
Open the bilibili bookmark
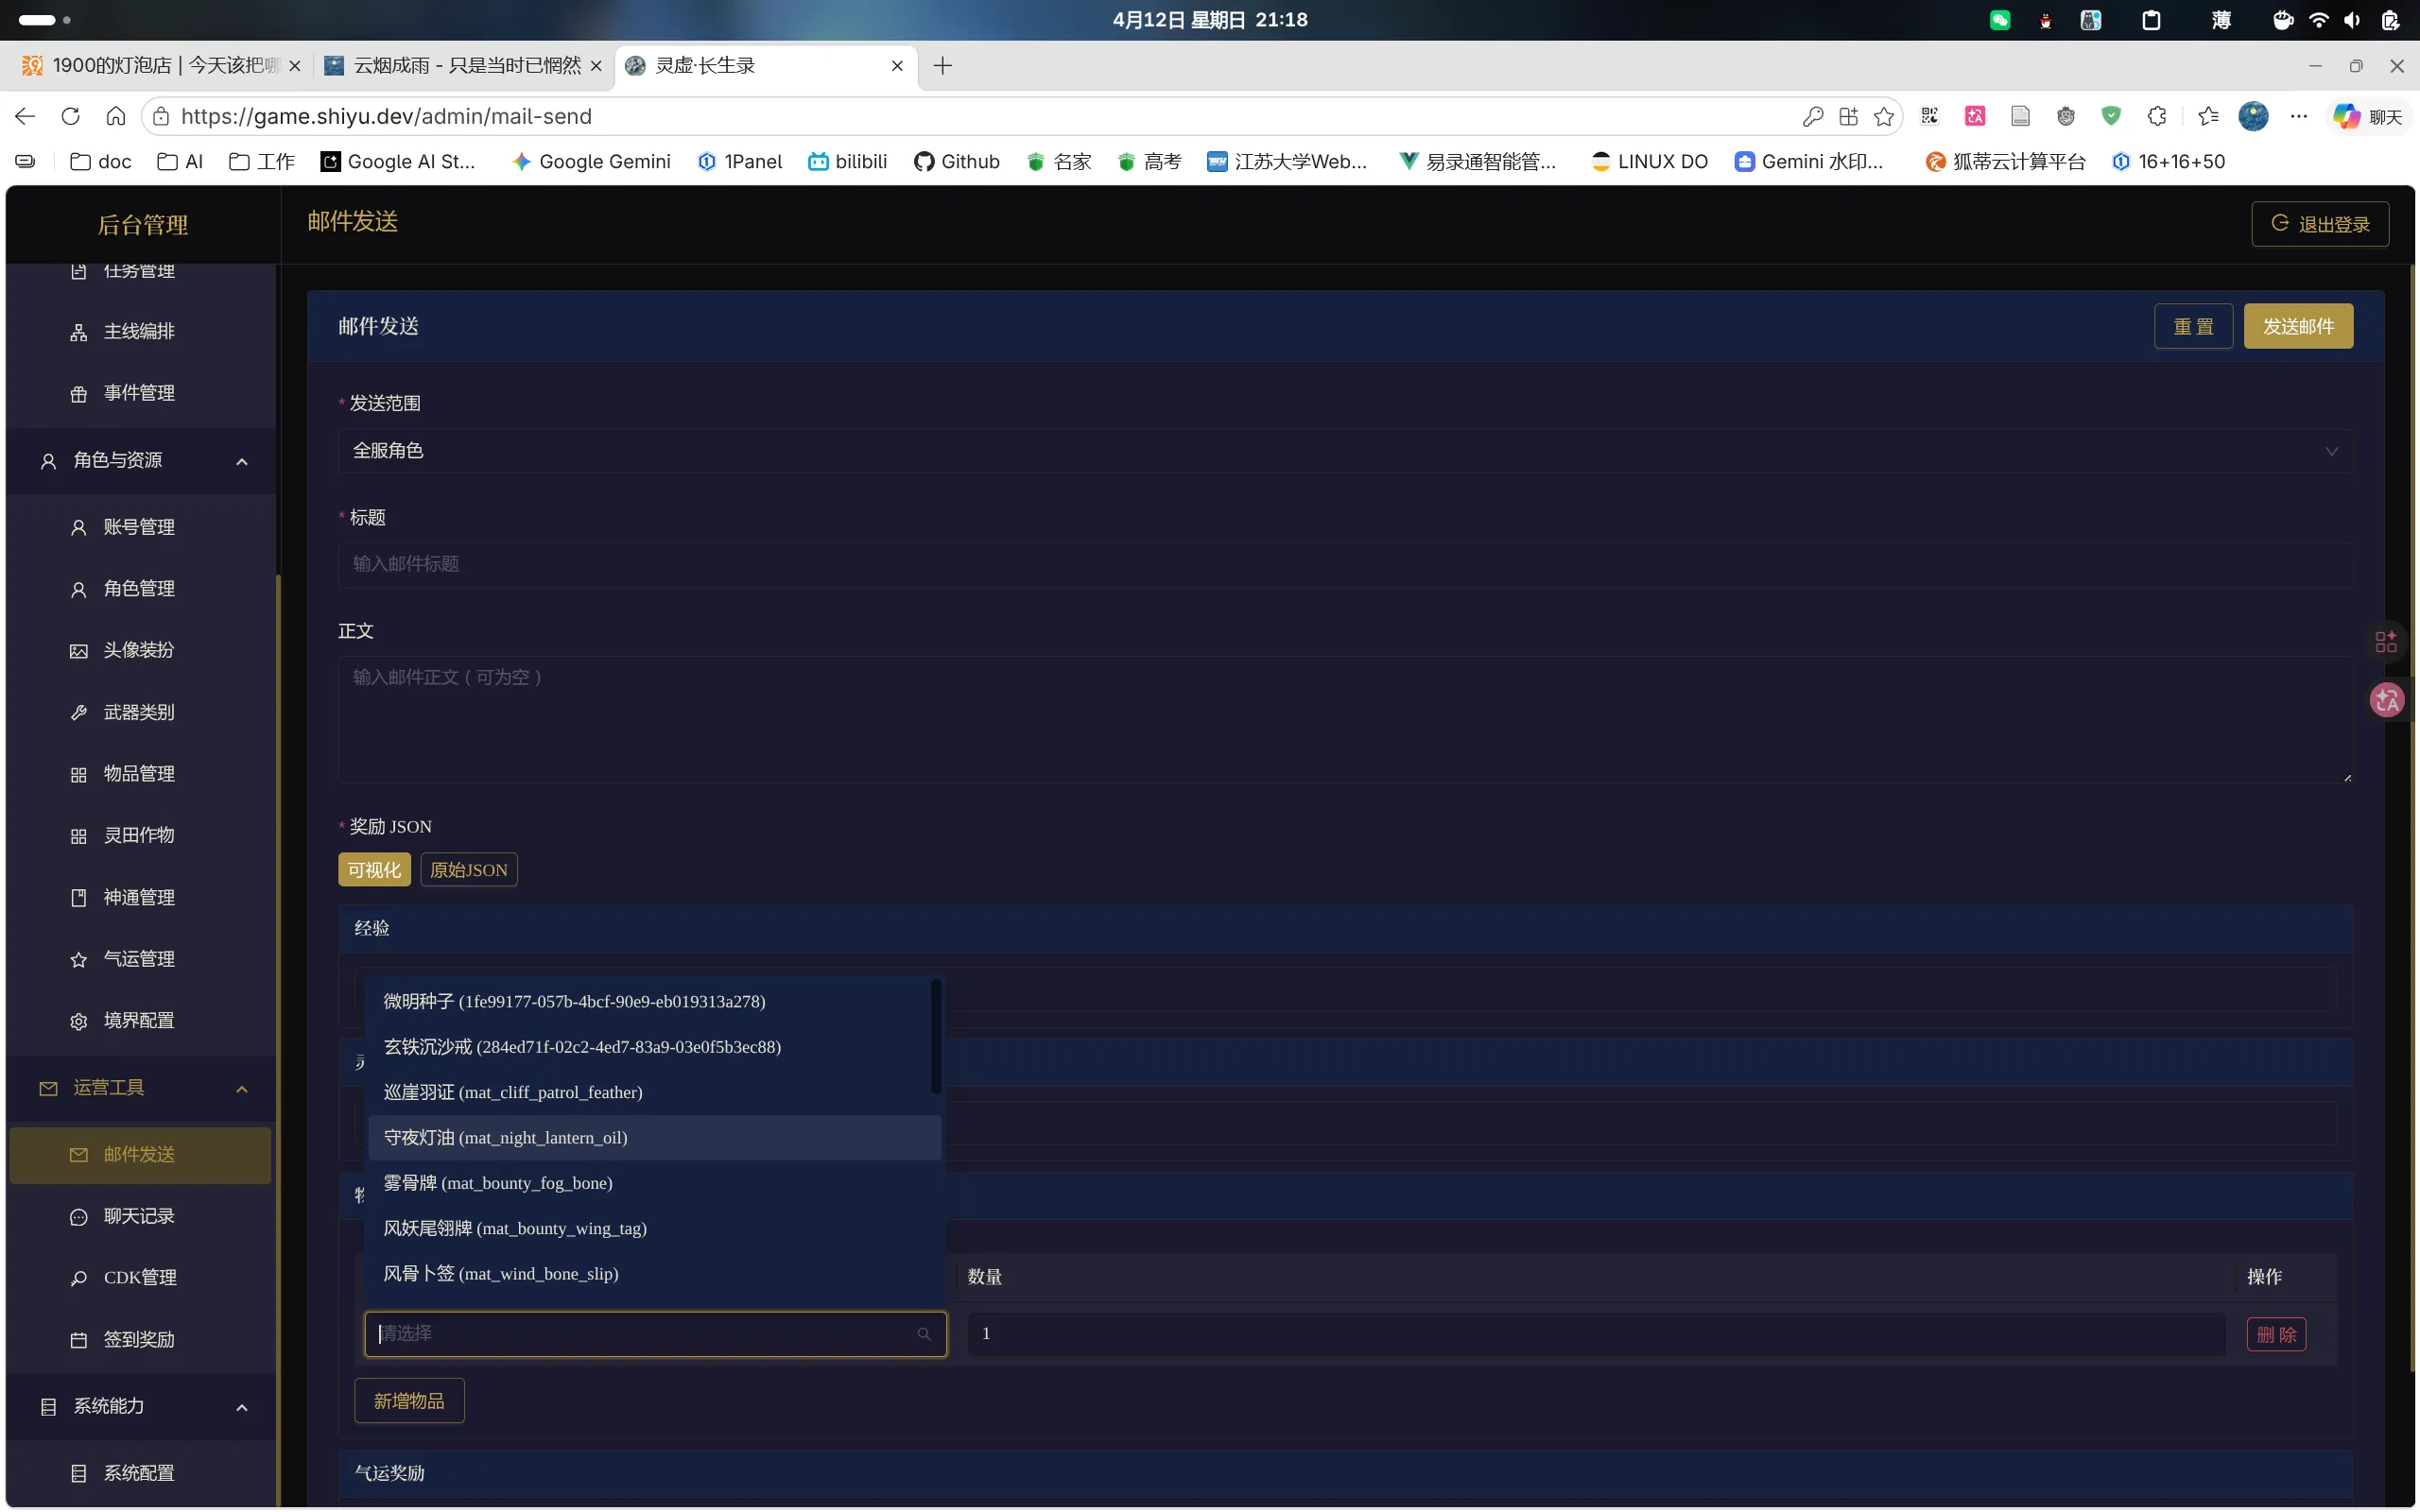click(848, 161)
